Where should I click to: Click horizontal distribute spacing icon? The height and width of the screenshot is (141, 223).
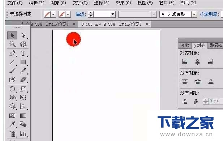pos(196,102)
